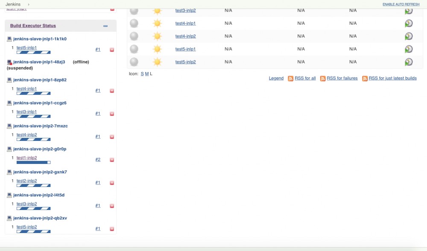The width and height of the screenshot is (427, 251).
Task: Open node jenkins-slave-jnlp2-7mxzc
Action: (40, 126)
